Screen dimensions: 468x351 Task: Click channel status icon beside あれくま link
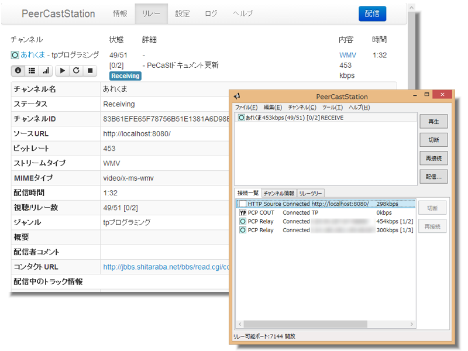(15, 55)
